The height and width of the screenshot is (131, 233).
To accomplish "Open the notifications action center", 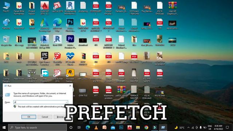I will (x=227, y=127).
